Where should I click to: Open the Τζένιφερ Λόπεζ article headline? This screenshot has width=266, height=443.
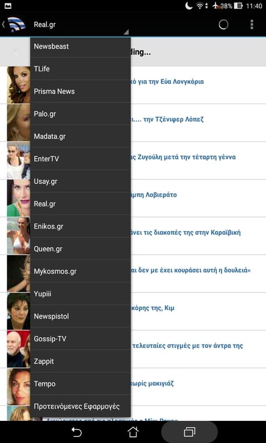167,119
